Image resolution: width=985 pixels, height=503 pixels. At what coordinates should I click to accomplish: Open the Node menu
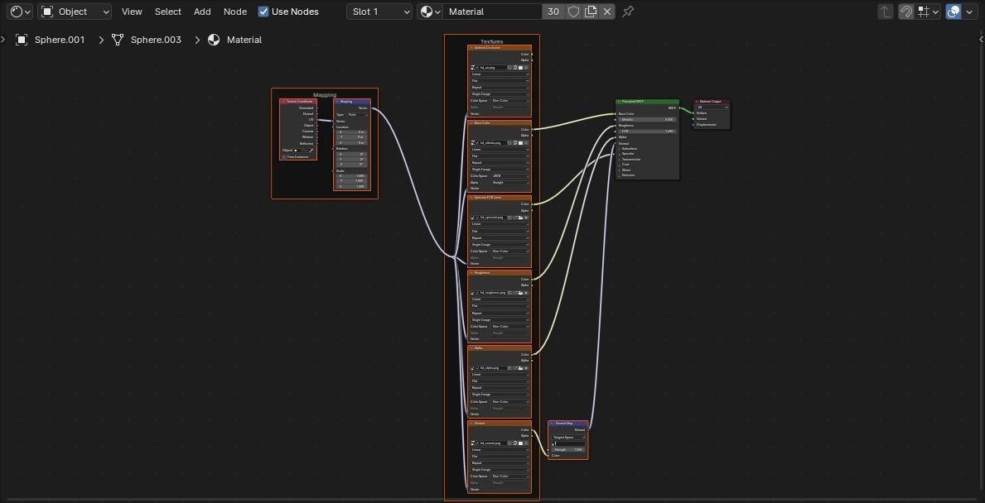click(x=235, y=12)
